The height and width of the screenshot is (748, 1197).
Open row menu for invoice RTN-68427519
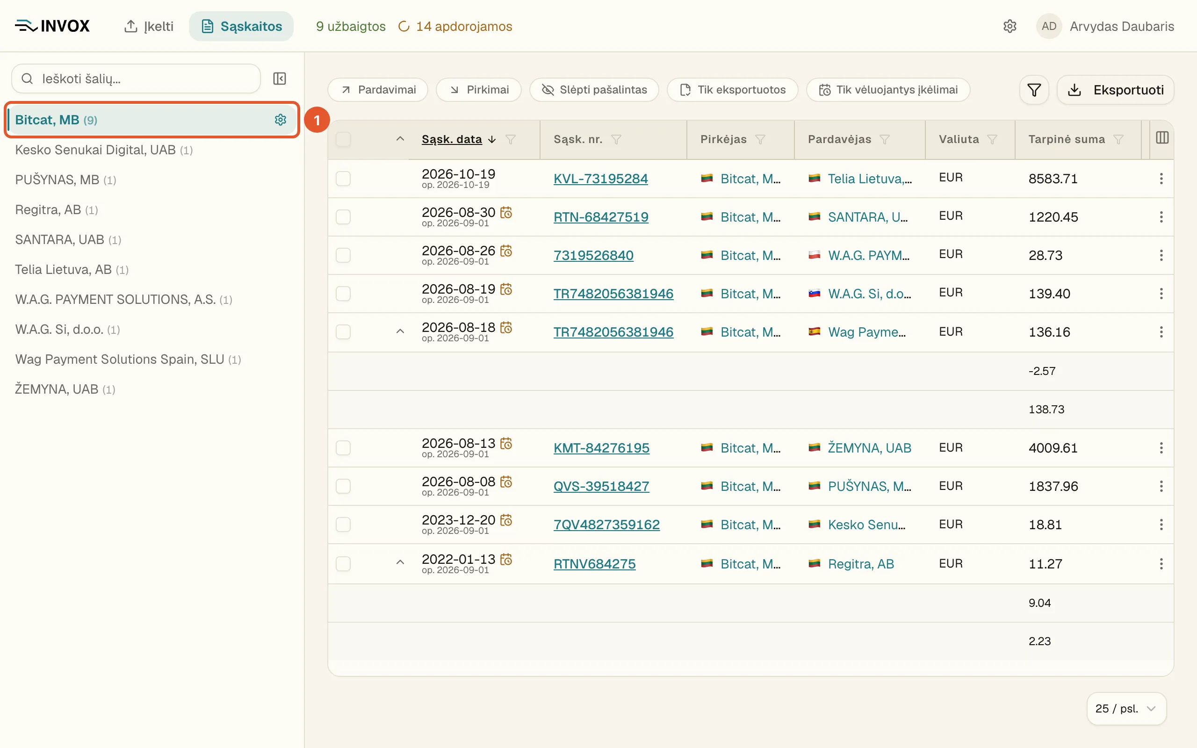tap(1161, 216)
